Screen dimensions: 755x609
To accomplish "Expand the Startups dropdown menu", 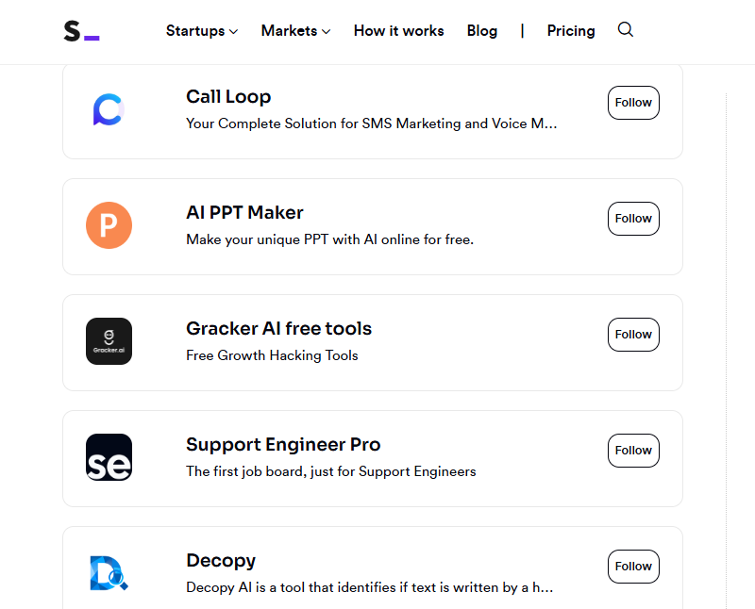I will [x=202, y=31].
